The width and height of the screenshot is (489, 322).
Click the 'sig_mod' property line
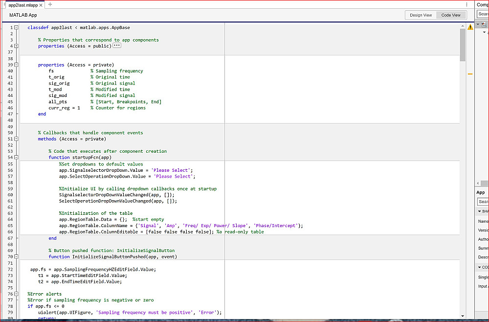(92, 95)
